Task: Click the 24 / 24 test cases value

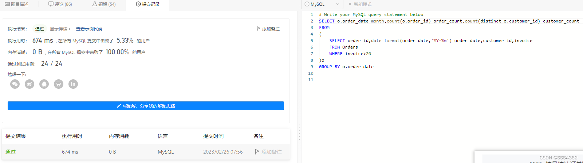Action: tap(52, 64)
